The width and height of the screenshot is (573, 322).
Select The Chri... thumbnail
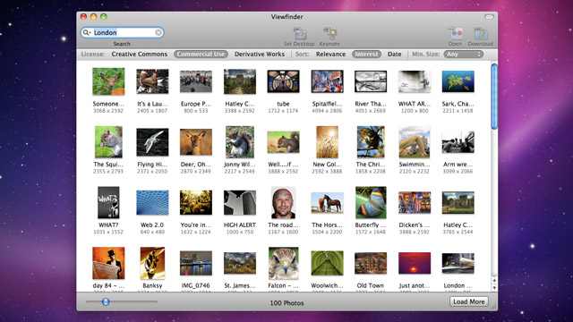point(371,142)
